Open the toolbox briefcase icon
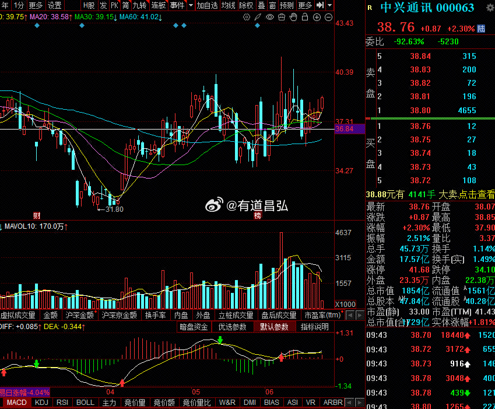This screenshot has height=409, width=495. coord(281,17)
